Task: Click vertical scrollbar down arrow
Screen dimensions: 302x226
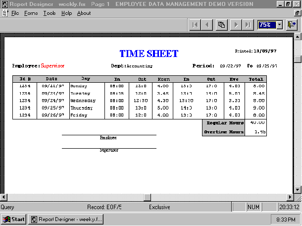Action: pyautogui.click(x=298, y=190)
